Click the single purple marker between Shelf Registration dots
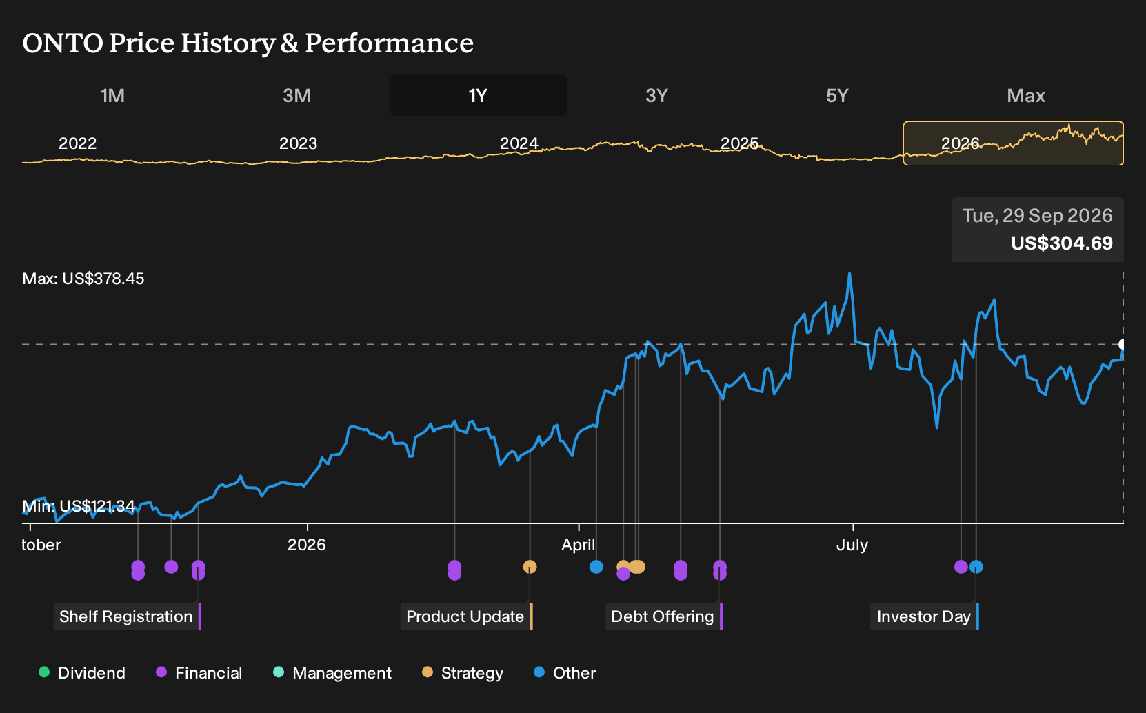This screenshot has height=713, width=1146. tap(171, 567)
